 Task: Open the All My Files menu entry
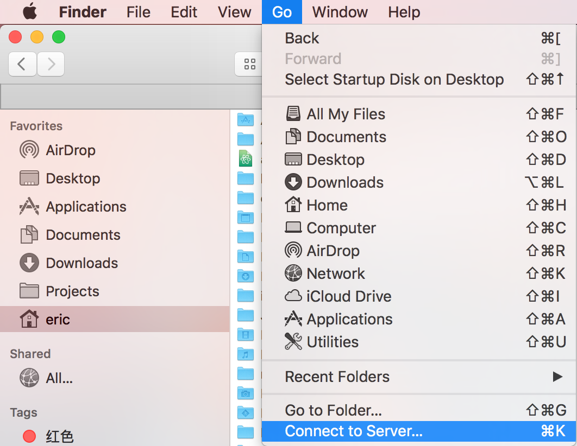[419, 114]
